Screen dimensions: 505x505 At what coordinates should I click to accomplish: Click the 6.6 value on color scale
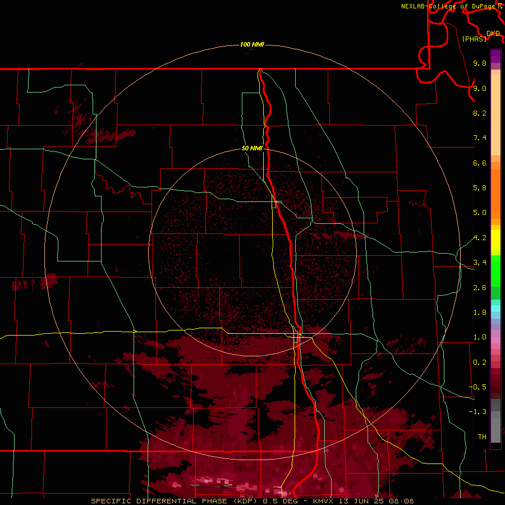point(480,163)
